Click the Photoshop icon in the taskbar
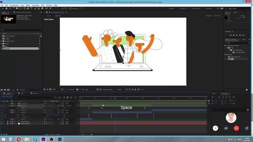This screenshot has width=253, height=142. point(60,139)
